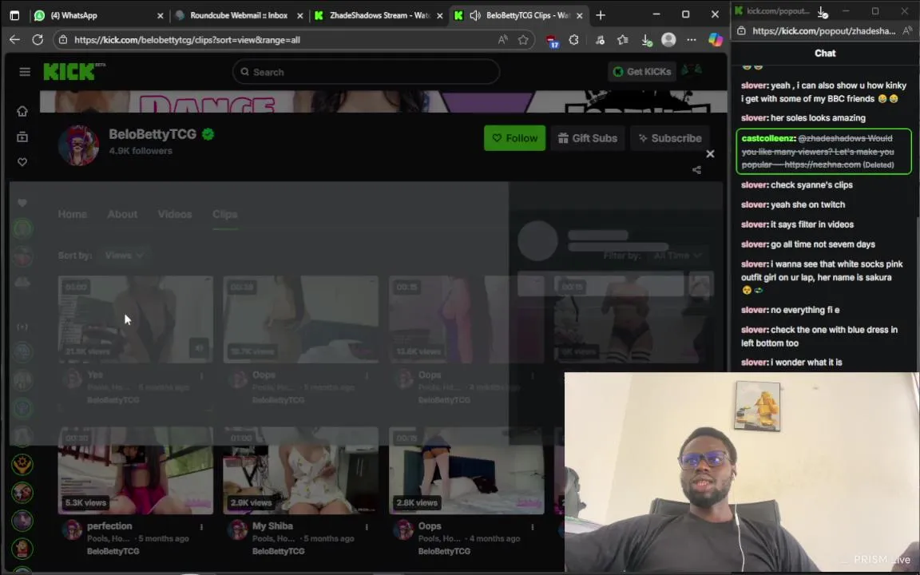Open the browser downloads icon
Viewport: 920px width, 575px height.
[x=646, y=39]
